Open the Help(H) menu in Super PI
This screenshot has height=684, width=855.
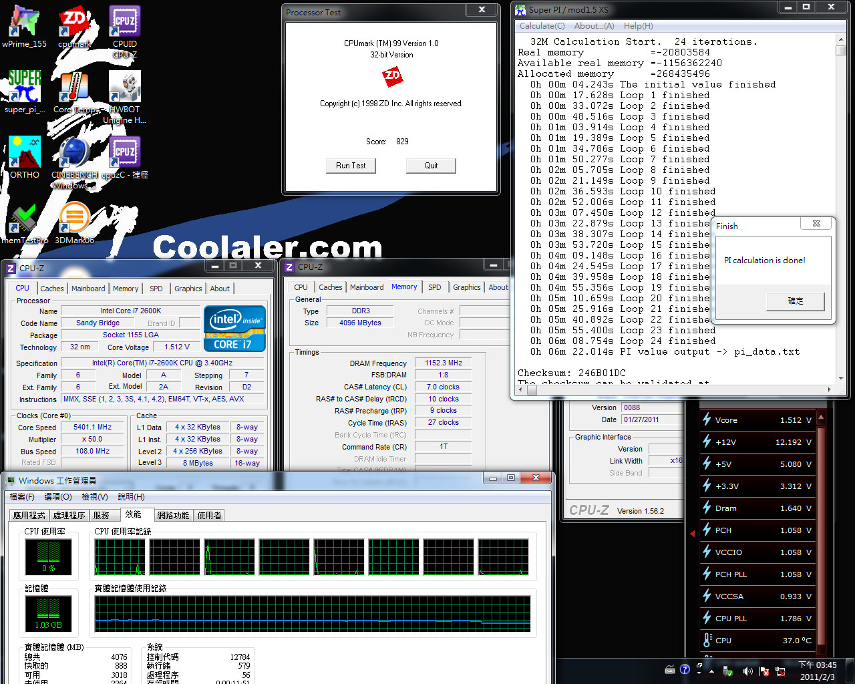click(638, 26)
